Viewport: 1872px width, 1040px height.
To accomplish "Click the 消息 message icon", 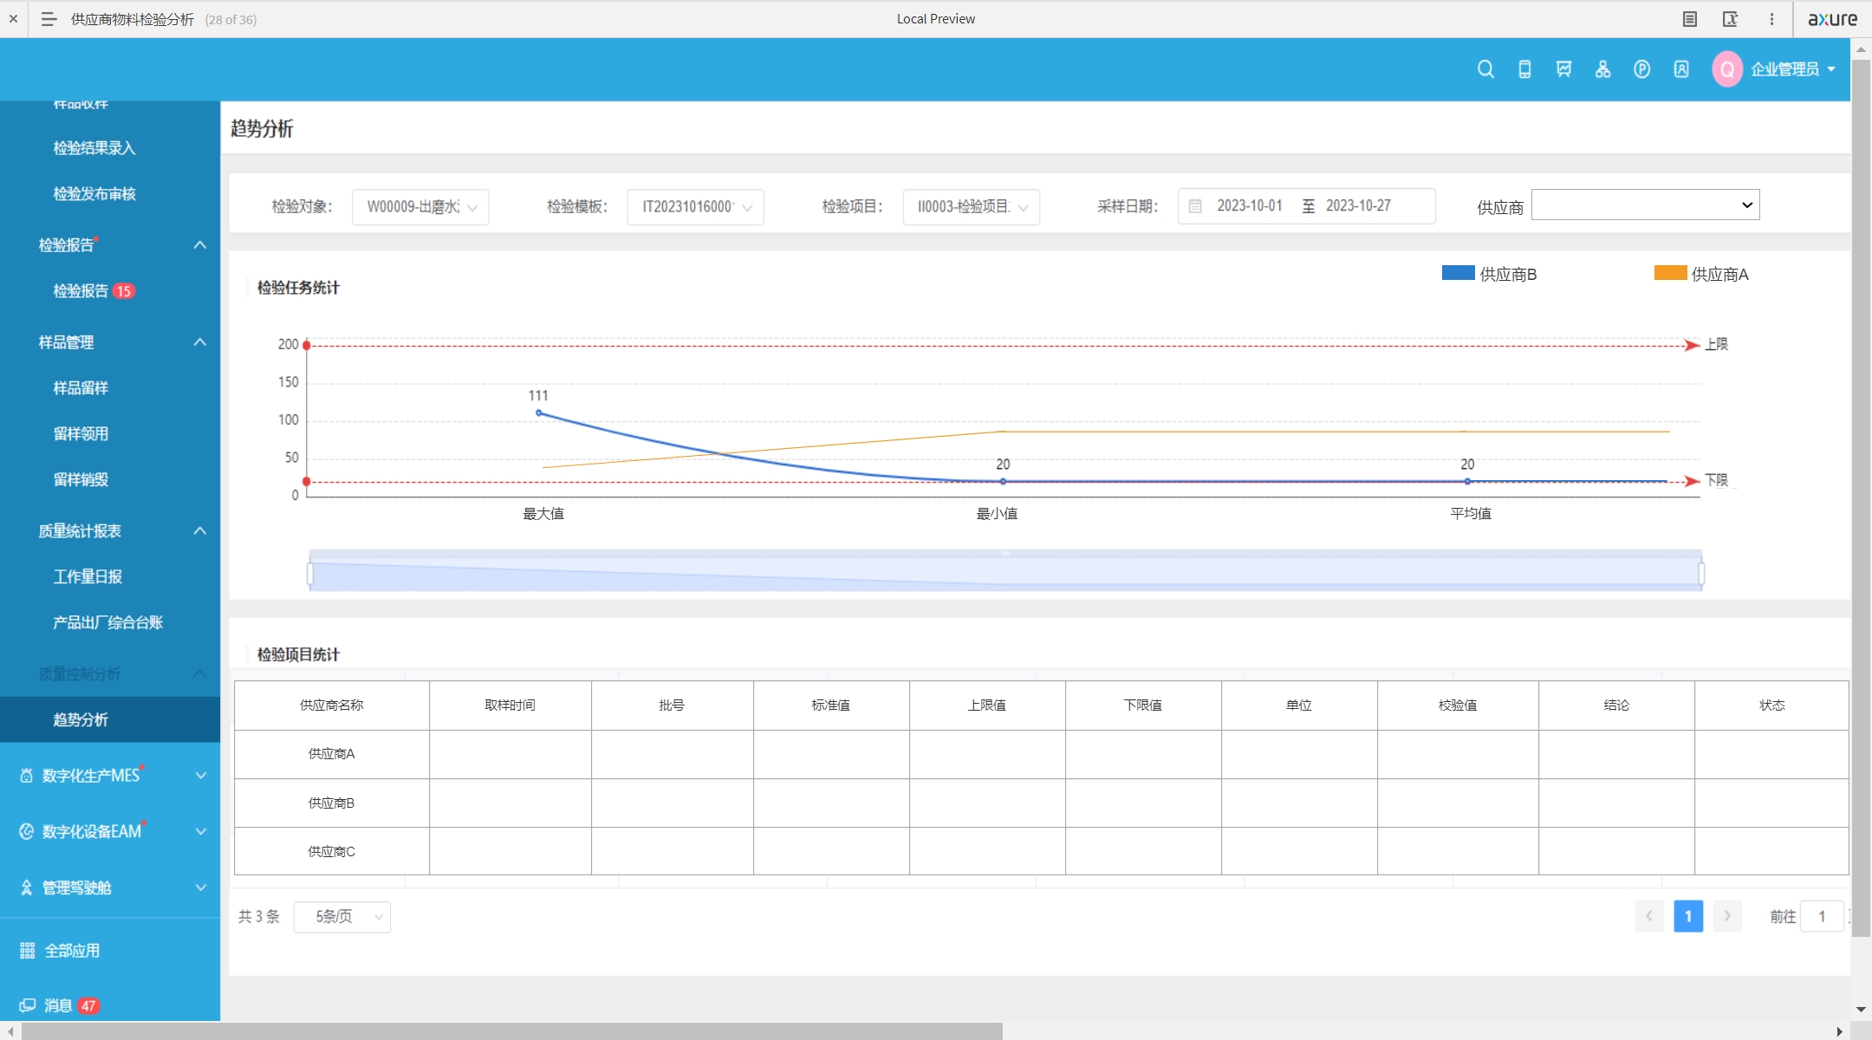I will (27, 1005).
